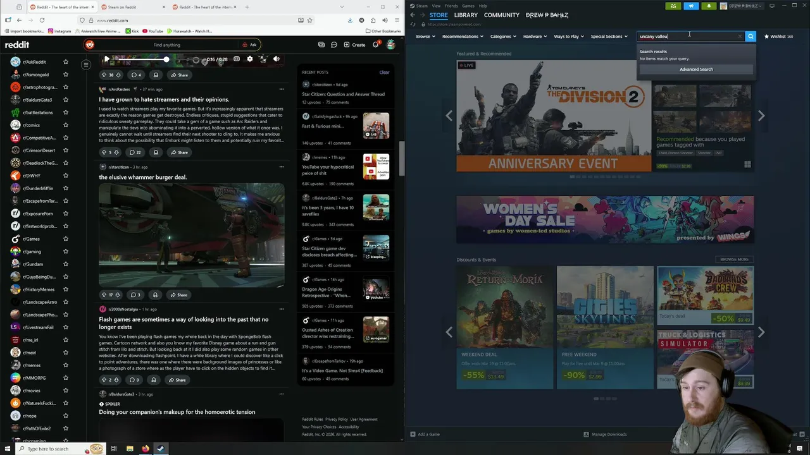
Task: Open the View menu in Steam
Action: 436,6
